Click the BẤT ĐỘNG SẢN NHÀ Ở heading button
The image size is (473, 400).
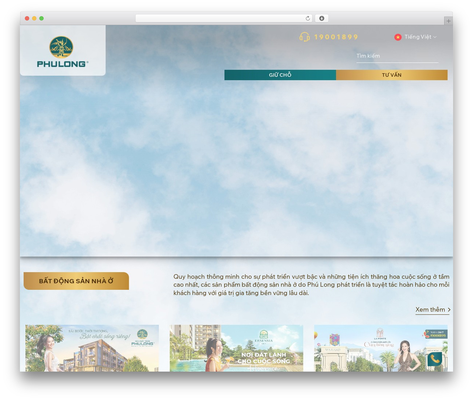pyautogui.click(x=76, y=281)
